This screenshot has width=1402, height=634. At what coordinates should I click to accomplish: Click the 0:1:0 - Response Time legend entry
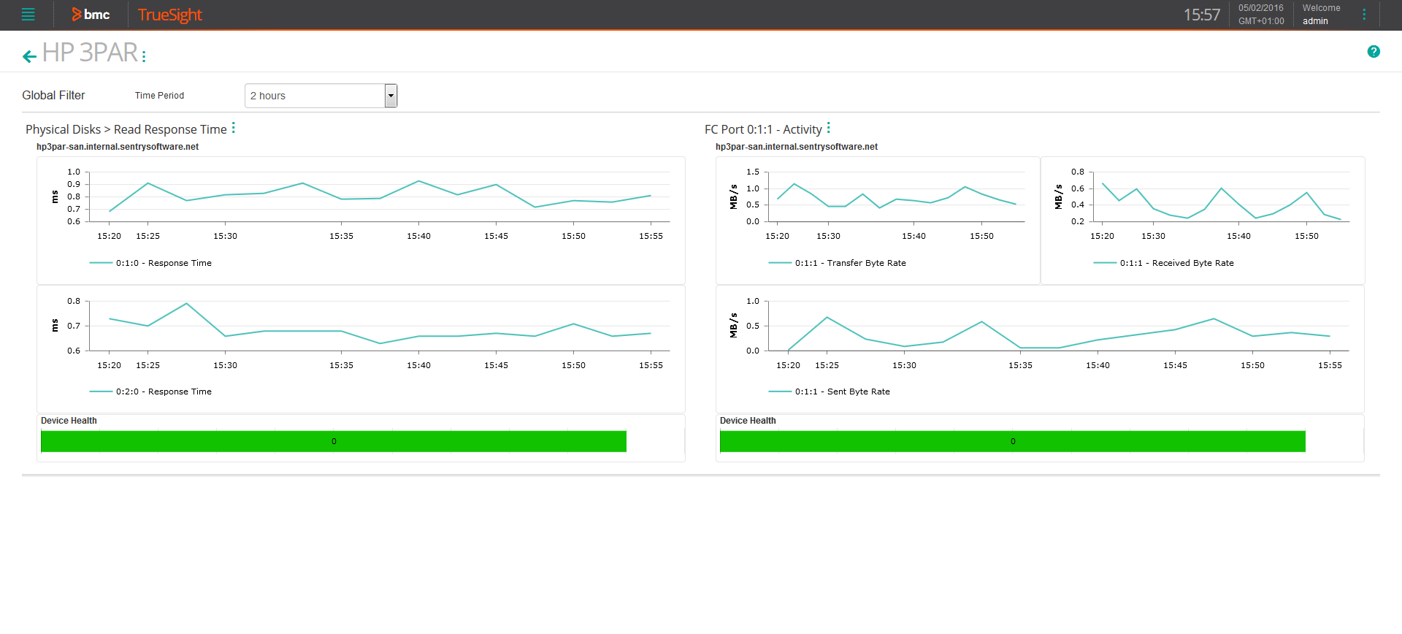[150, 263]
